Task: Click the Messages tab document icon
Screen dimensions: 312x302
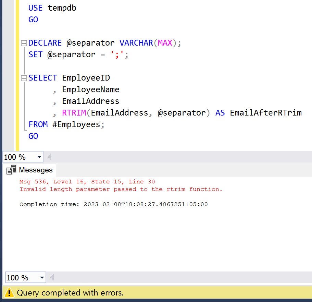Action: coord(12,170)
